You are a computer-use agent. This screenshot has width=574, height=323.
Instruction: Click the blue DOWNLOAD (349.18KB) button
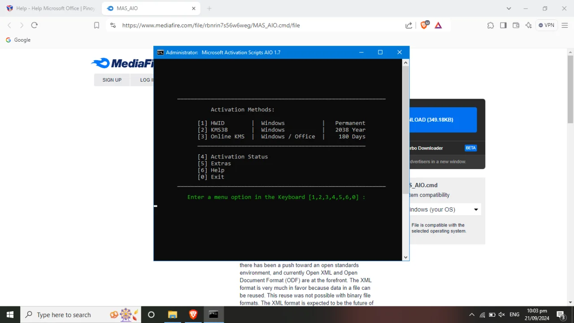443,120
